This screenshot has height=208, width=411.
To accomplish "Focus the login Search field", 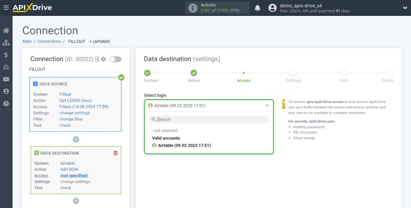I will (x=209, y=119).
